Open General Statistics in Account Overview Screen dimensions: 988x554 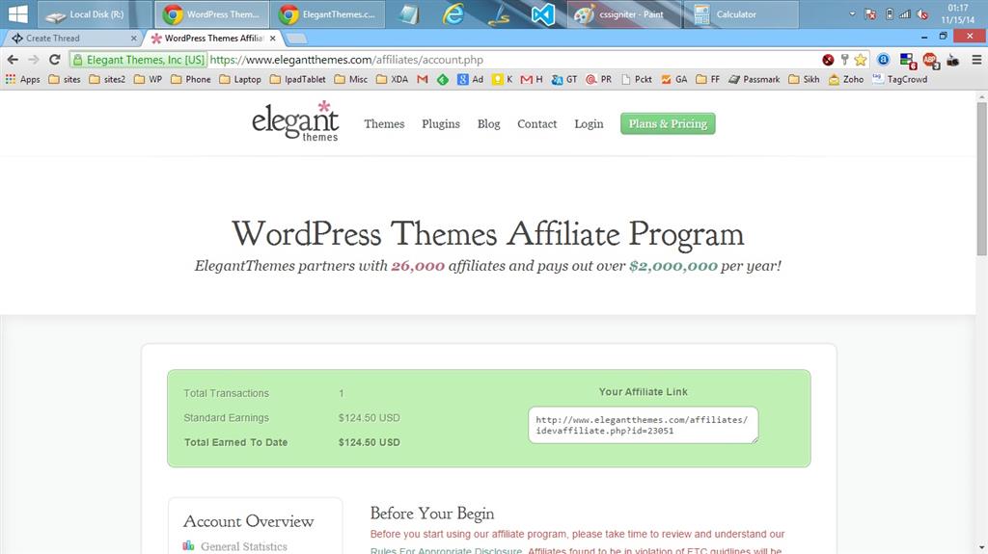(243, 546)
